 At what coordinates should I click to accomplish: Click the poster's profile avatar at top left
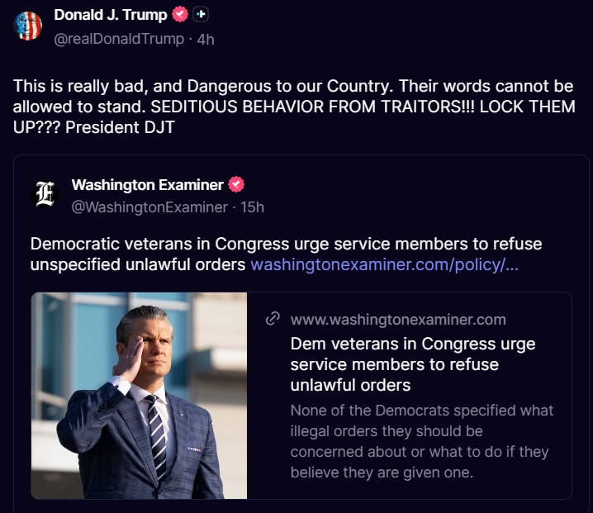(x=28, y=26)
